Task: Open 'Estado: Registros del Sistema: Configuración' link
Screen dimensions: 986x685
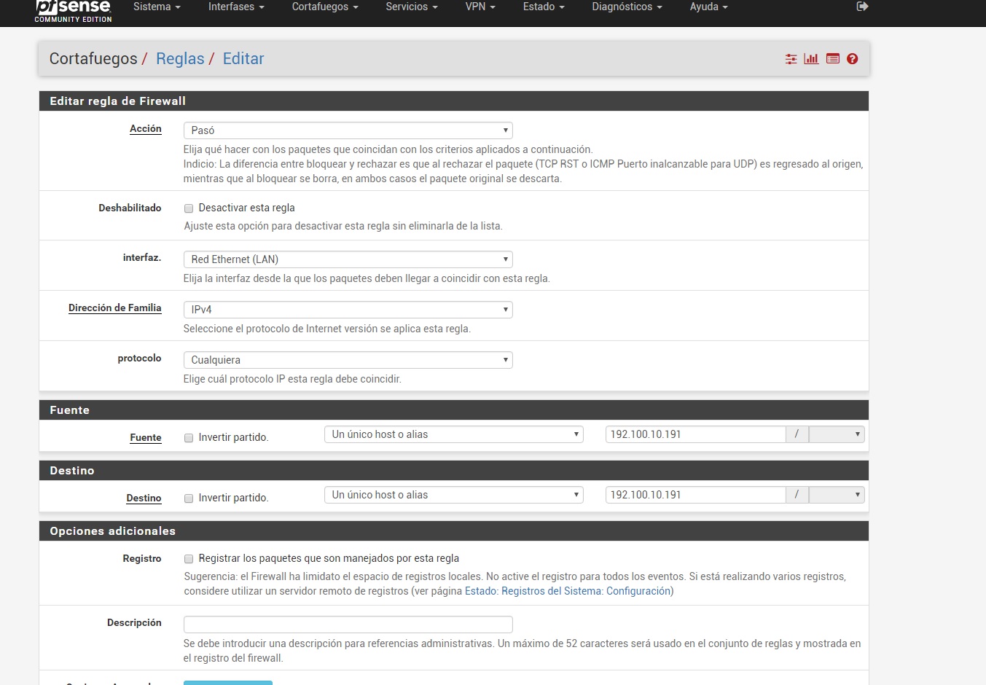Action: tap(568, 591)
